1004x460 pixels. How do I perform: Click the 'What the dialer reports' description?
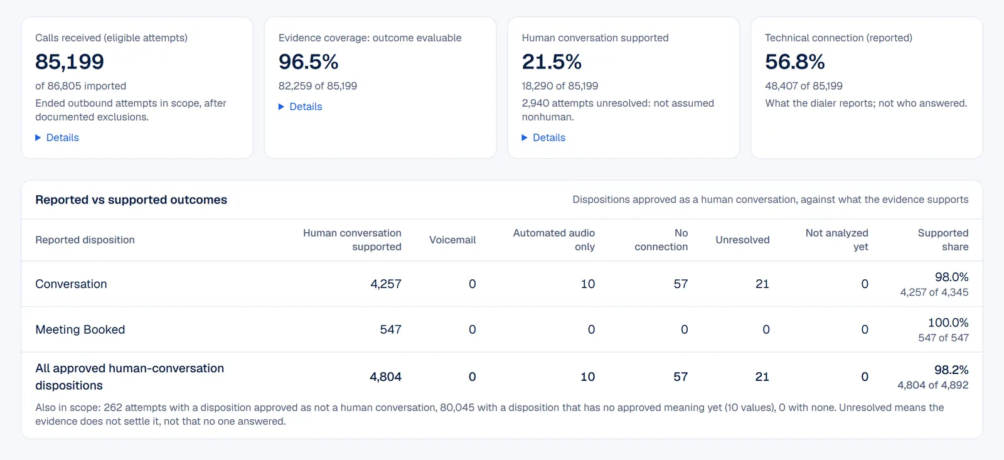coord(866,103)
